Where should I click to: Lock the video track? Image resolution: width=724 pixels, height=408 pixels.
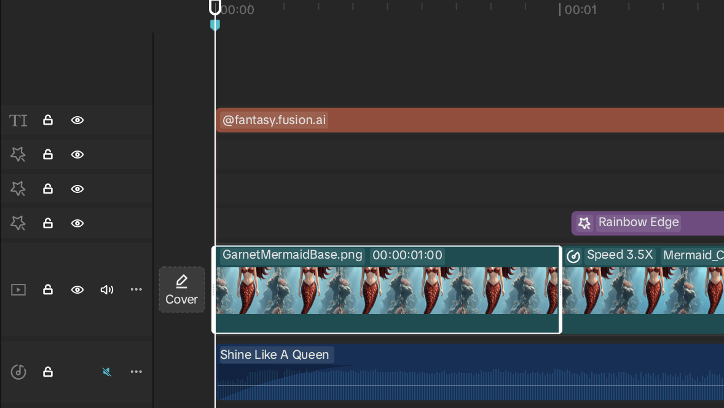pos(47,289)
